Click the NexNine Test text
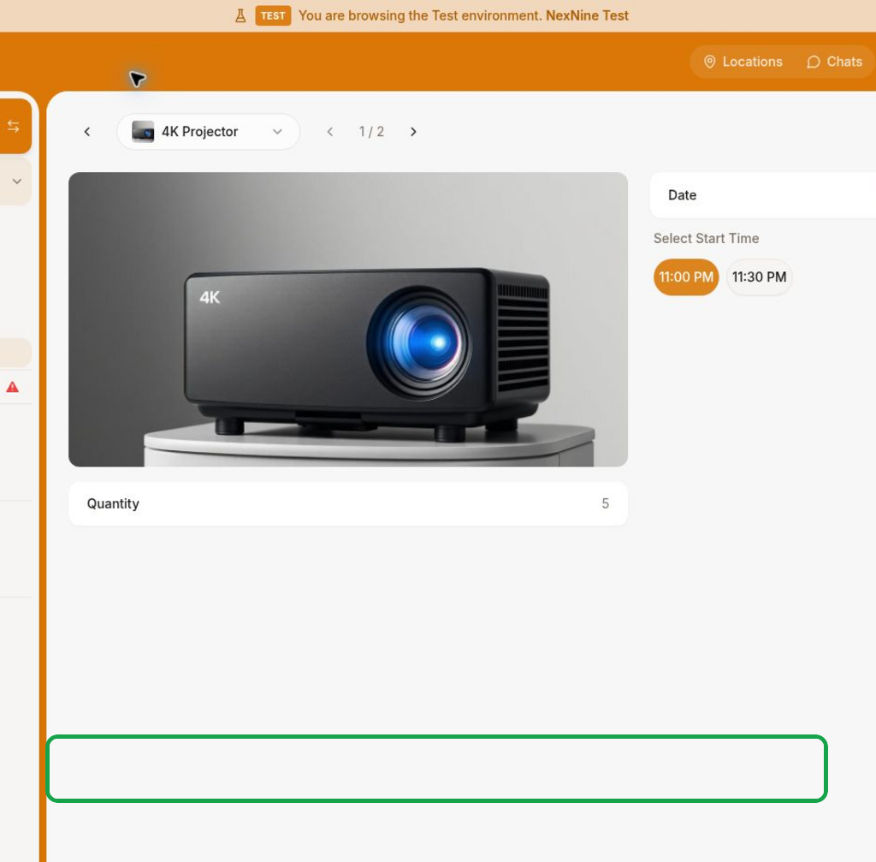Image resolution: width=876 pixels, height=862 pixels. [587, 15]
